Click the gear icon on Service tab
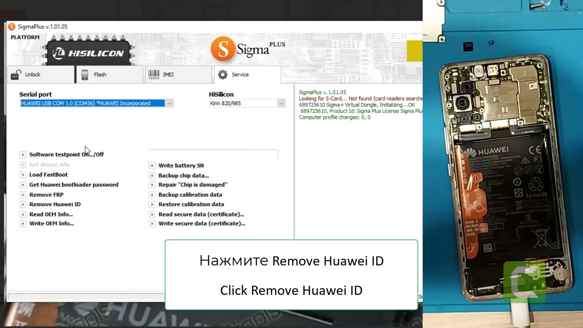Screen dimensions: 583x328 click(222, 75)
